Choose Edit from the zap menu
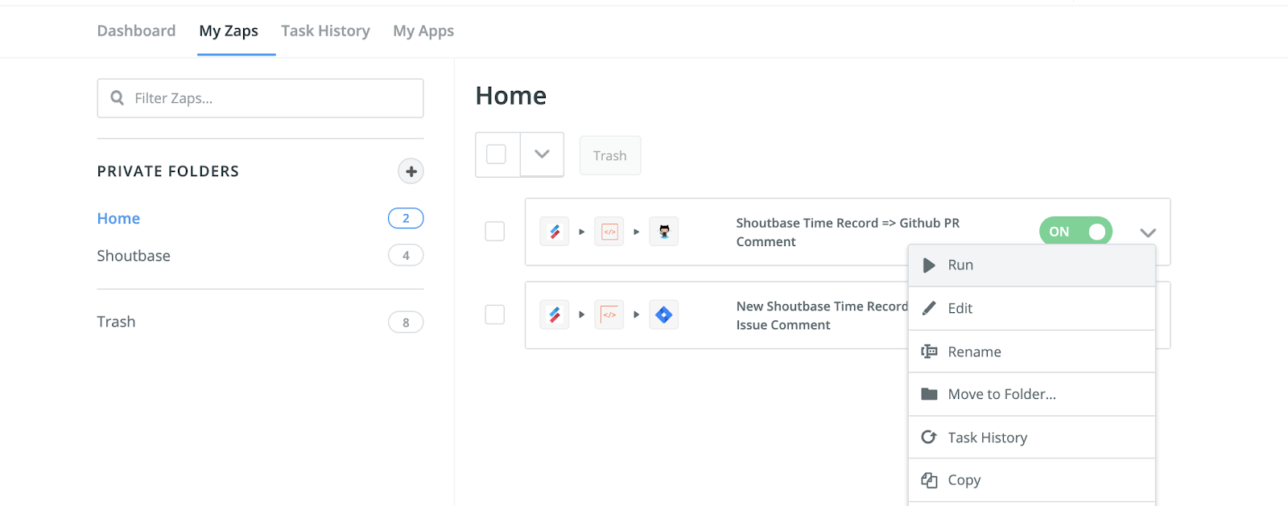The width and height of the screenshot is (1288, 506). [1032, 308]
